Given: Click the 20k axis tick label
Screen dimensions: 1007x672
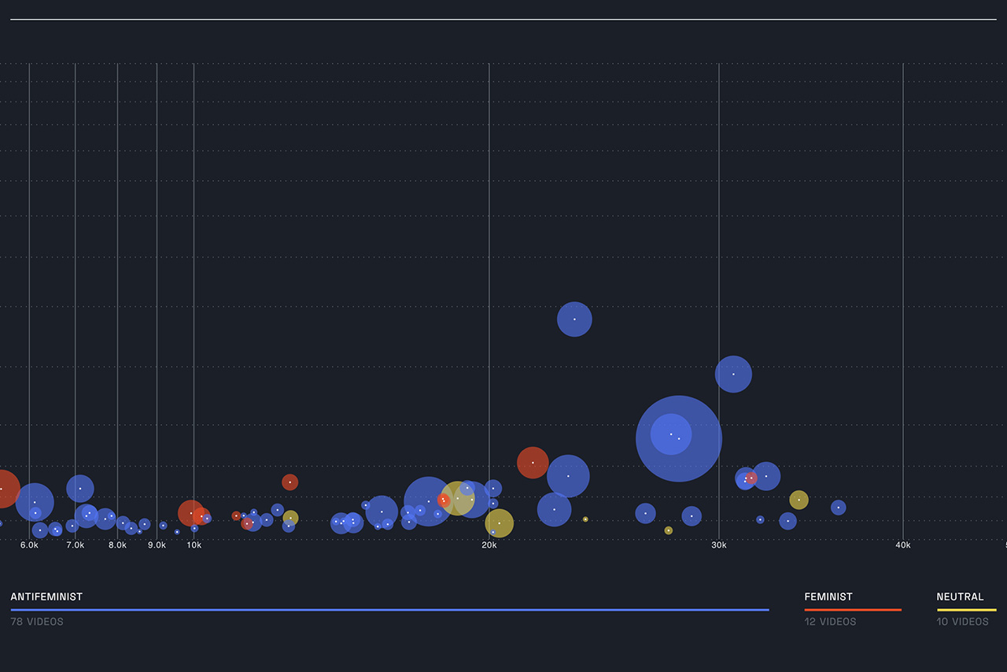Looking at the screenshot, I should [489, 545].
